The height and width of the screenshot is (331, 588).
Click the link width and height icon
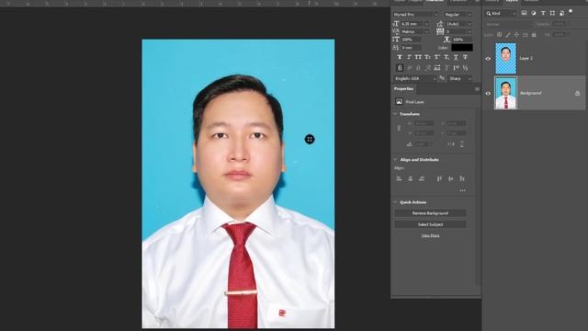399,129
